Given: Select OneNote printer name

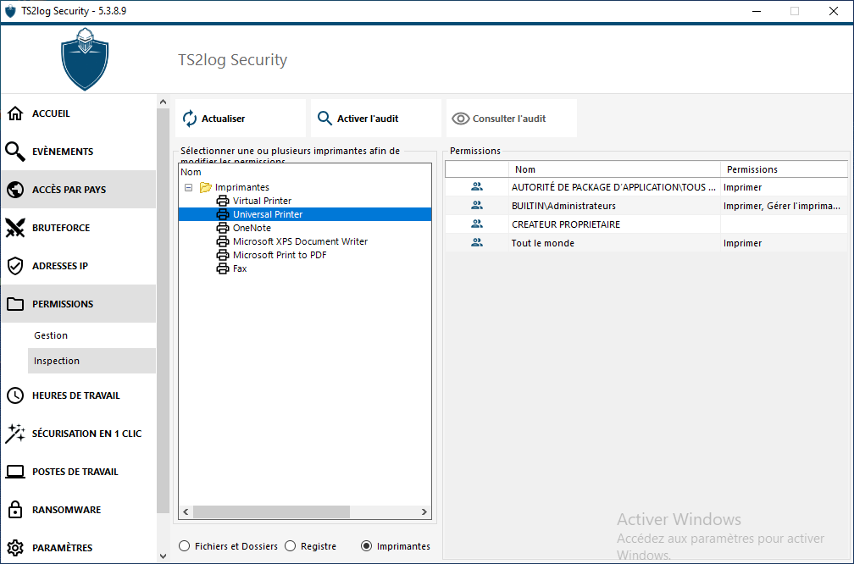Looking at the screenshot, I should [252, 228].
